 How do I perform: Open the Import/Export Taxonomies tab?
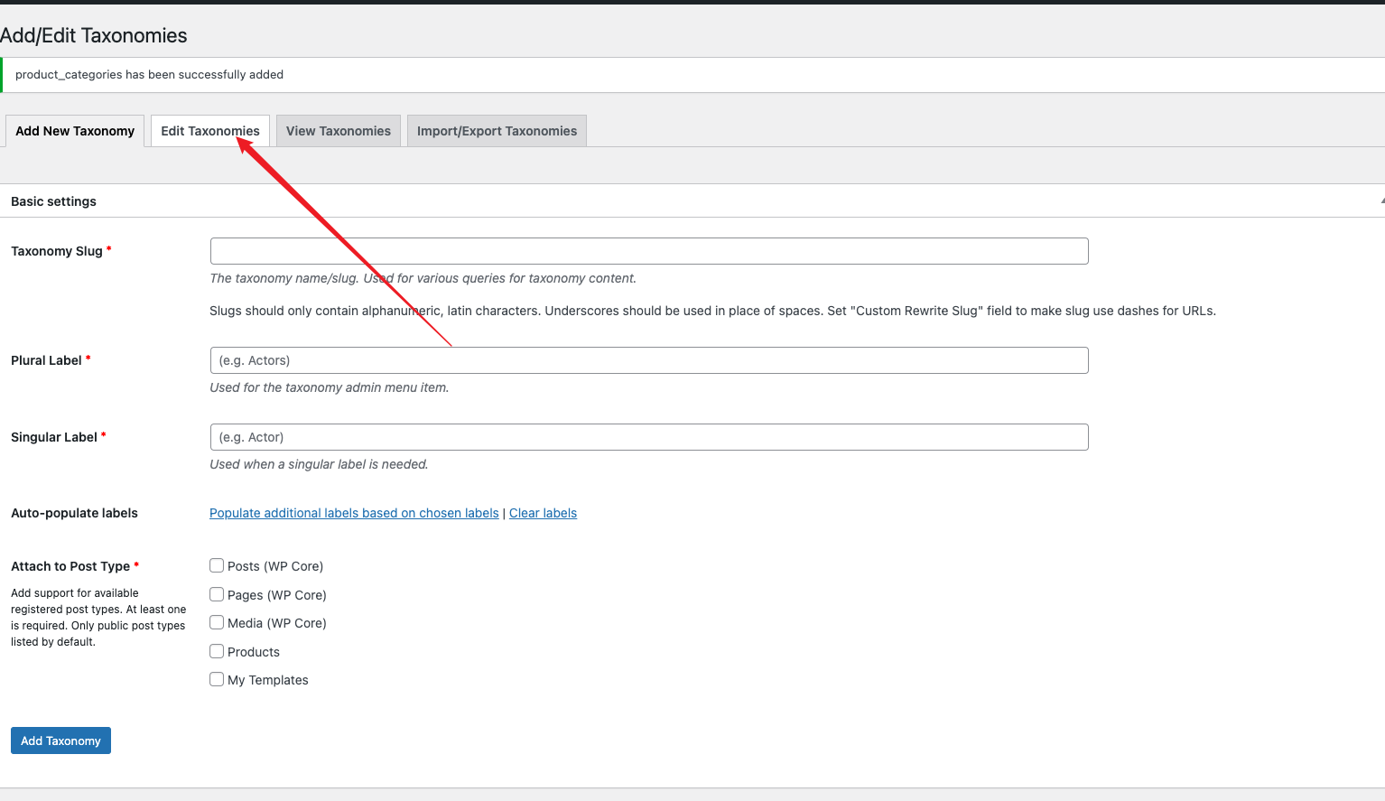tap(497, 131)
